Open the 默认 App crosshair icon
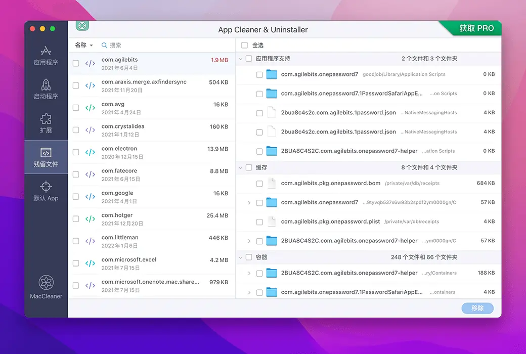526x354 pixels. 46,187
